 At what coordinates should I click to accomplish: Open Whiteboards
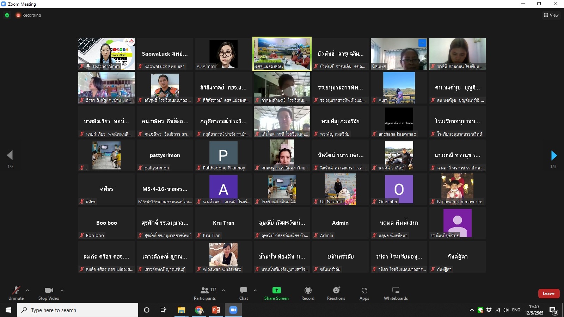(x=396, y=293)
